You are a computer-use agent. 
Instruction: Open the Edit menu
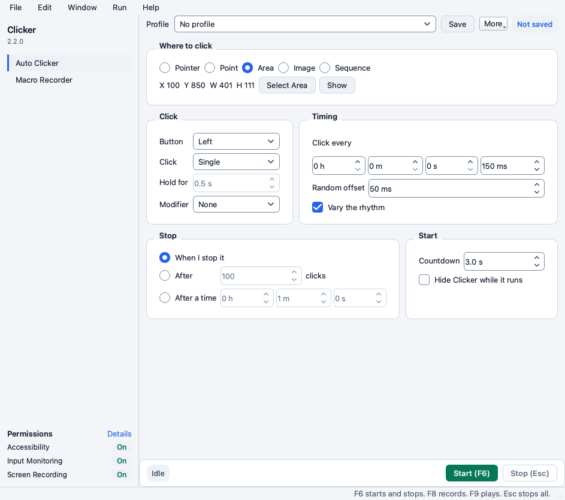coord(45,7)
